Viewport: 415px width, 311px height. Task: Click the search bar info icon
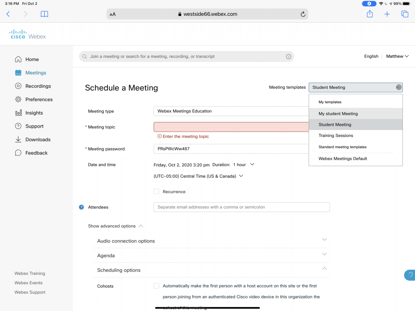(289, 57)
